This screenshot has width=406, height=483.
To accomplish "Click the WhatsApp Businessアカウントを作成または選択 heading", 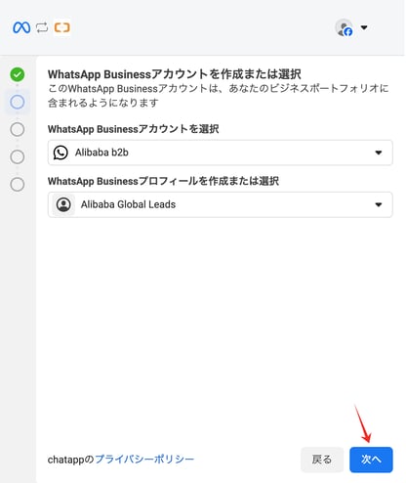I will pyautogui.click(x=175, y=74).
